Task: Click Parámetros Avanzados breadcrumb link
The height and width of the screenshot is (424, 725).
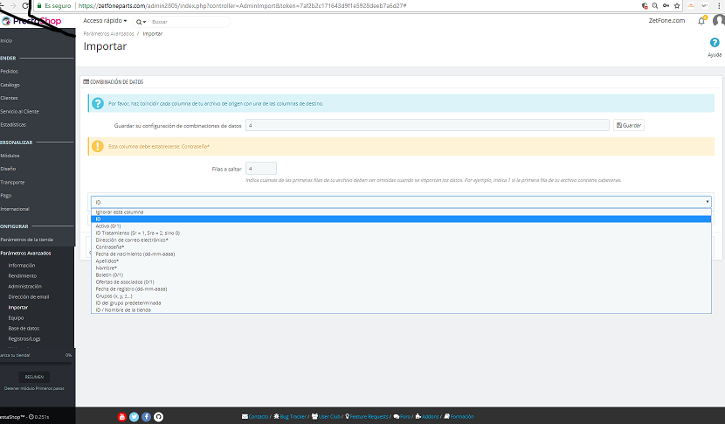Action: tap(108, 34)
